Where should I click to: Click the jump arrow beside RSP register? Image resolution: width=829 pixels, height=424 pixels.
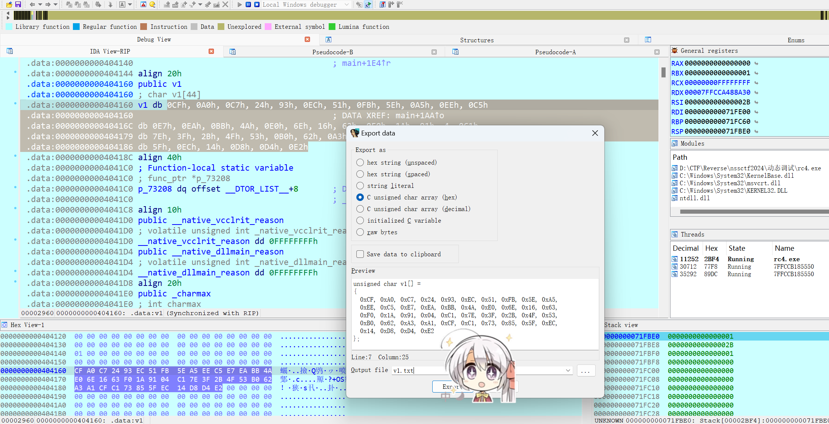(756, 131)
